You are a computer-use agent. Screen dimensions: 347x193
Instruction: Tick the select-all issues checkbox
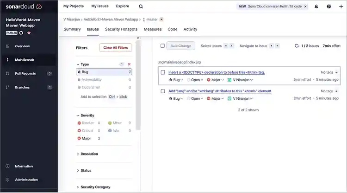tap(162, 46)
